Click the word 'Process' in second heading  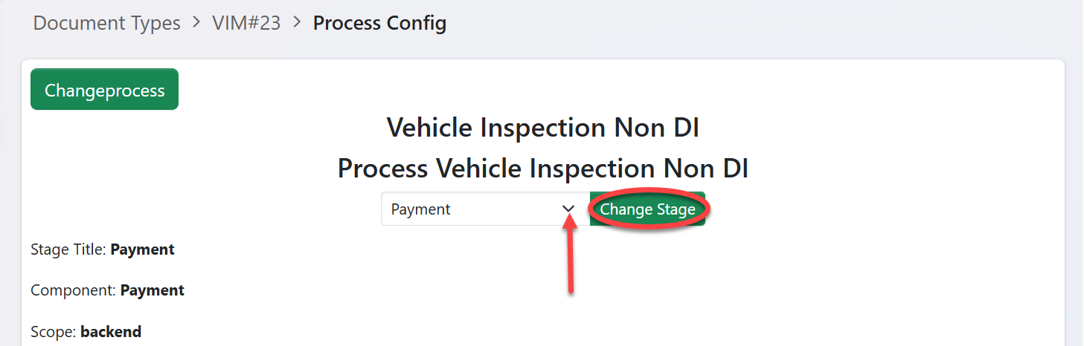click(382, 169)
